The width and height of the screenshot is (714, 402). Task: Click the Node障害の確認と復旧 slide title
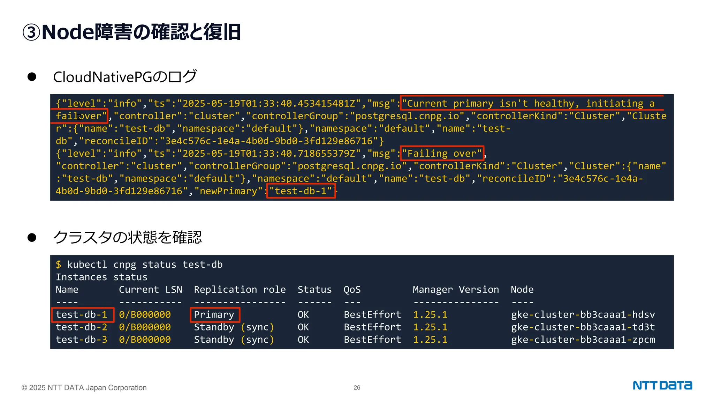pyautogui.click(x=141, y=32)
